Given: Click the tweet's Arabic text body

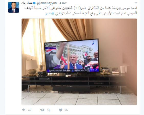Looking at the screenshot, I should (81, 11).
